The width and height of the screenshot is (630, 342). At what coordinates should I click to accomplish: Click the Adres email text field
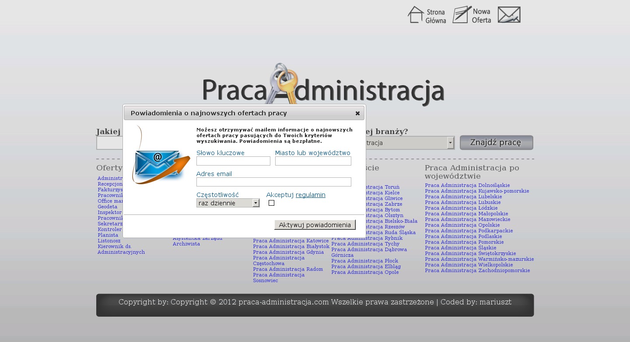pos(273,182)
